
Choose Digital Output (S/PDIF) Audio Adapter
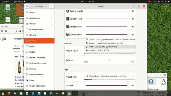point(110,39)
